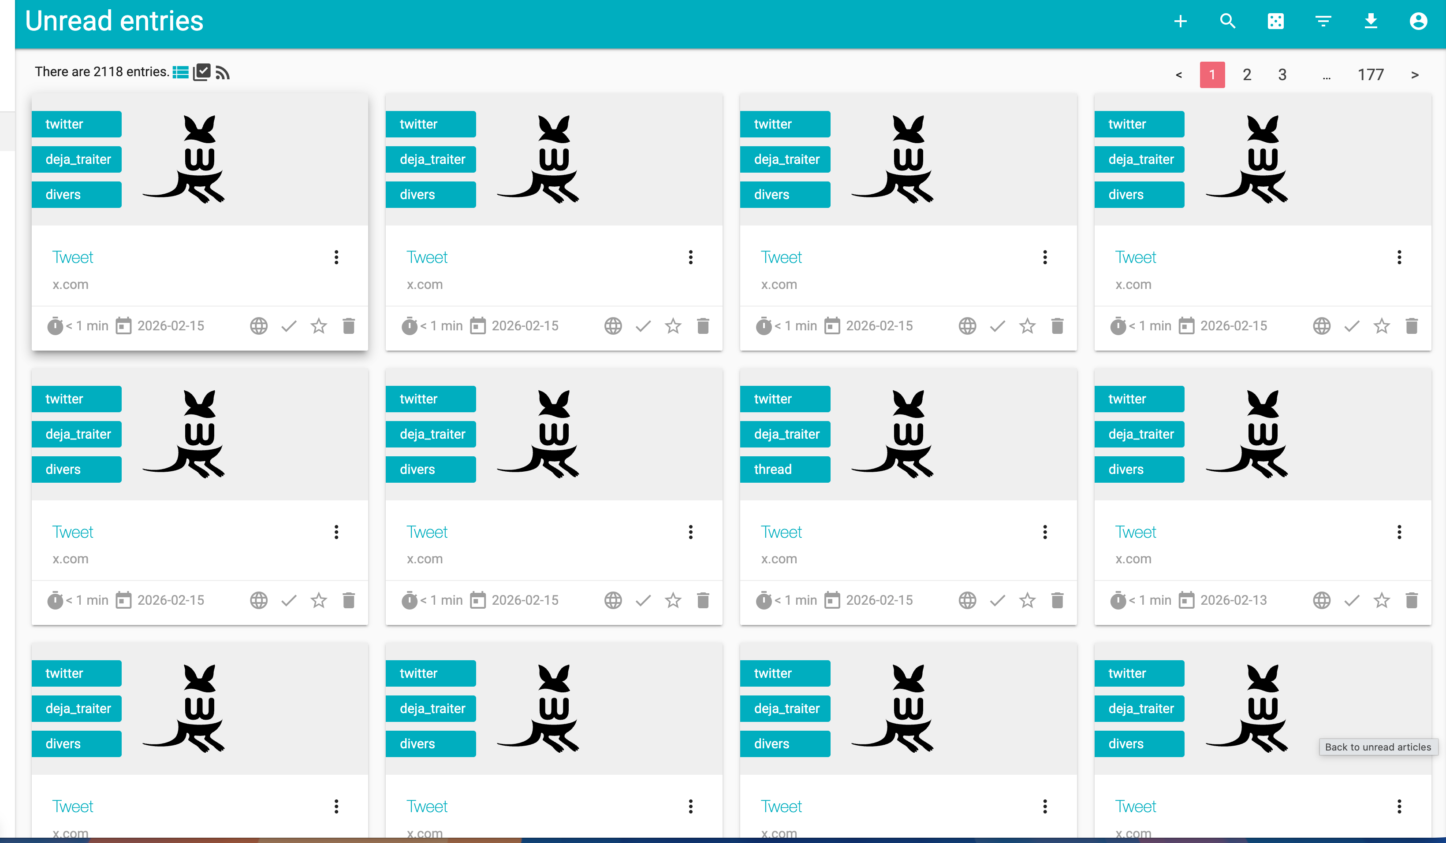Open the user account icon in the top bar
Screen dimensions: 1446x843
pos(1418,21)
